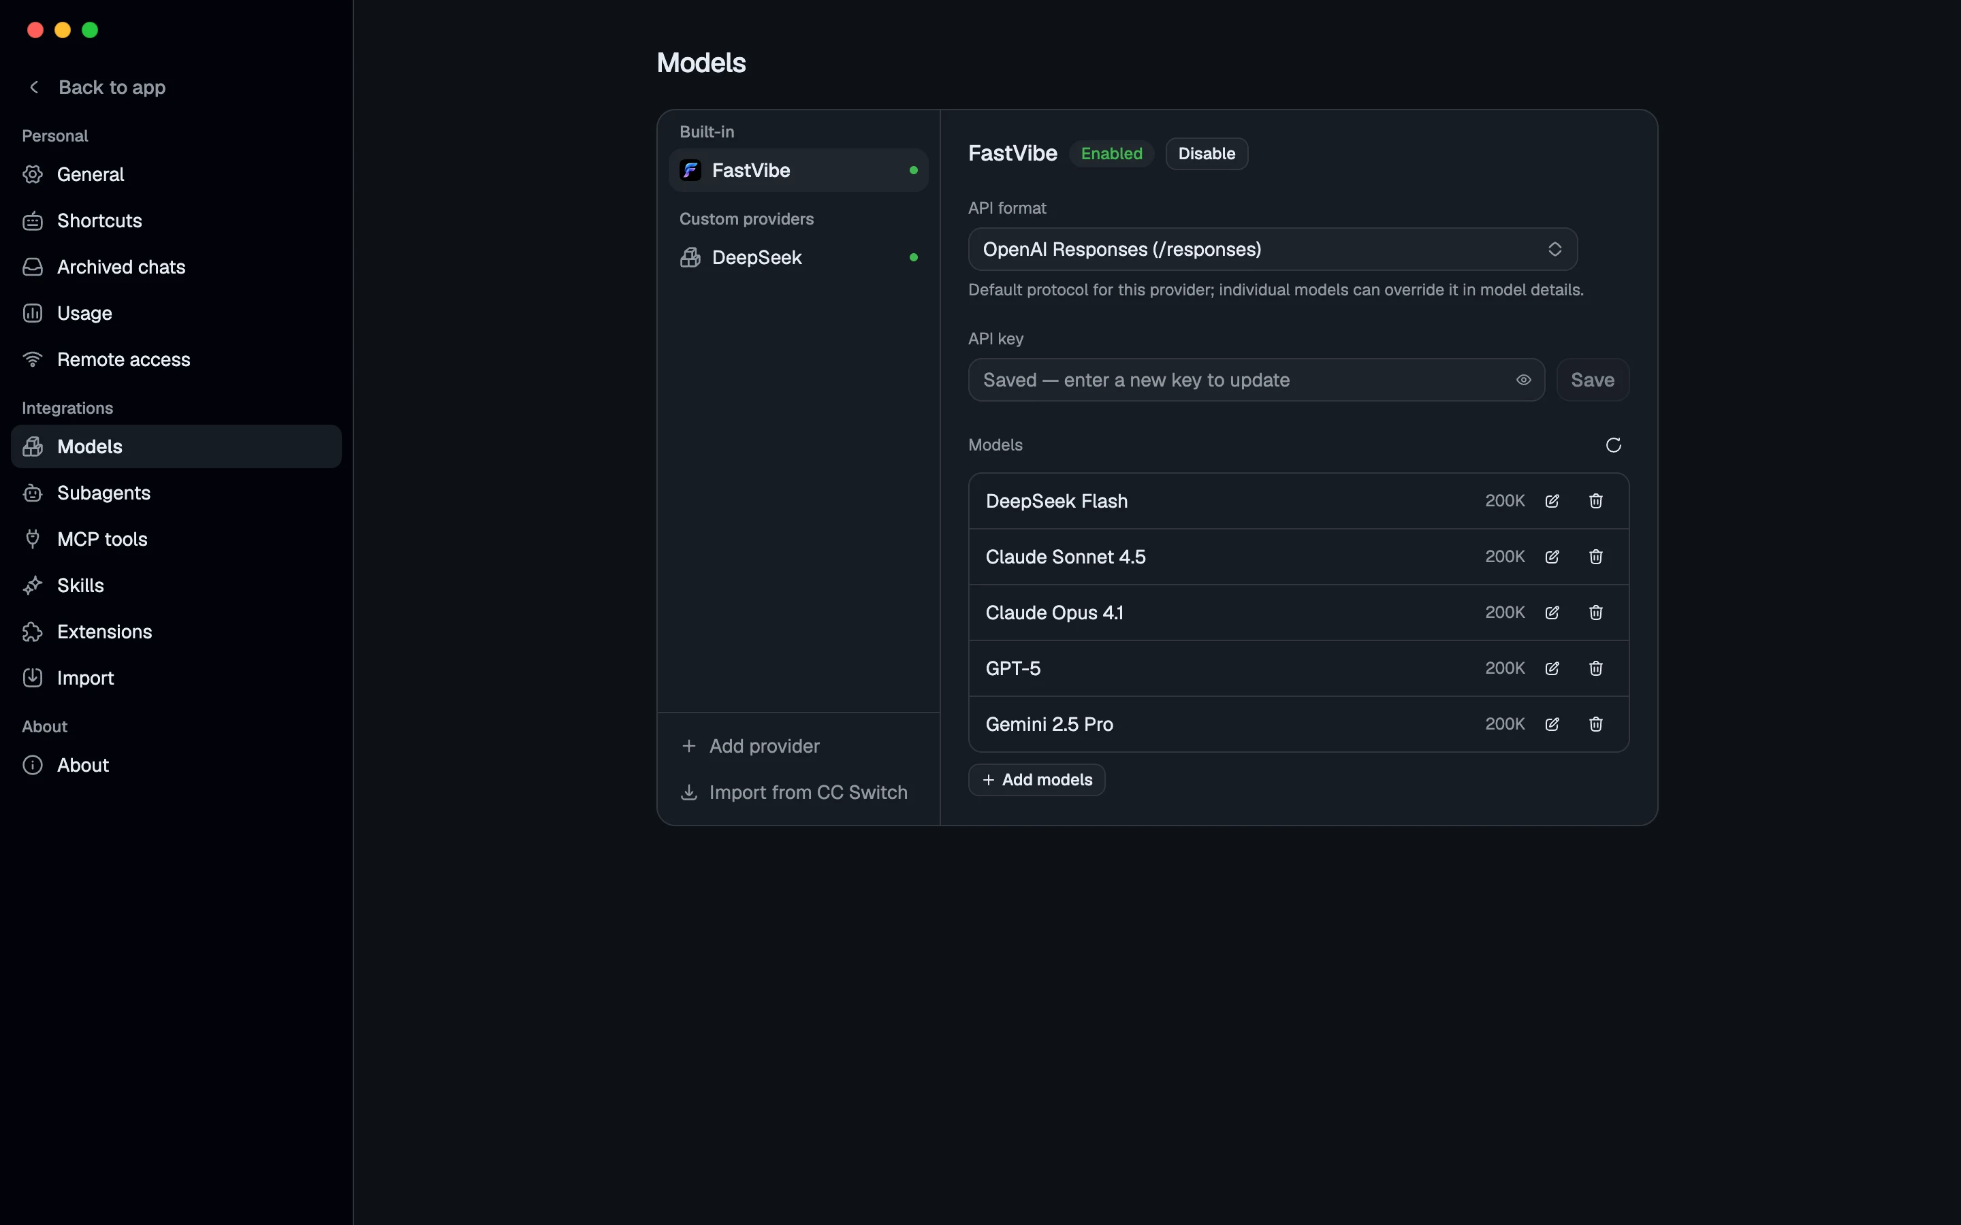Click the Add models button
Viewport: 1961px width, 1225px height.
[1036, 779]
